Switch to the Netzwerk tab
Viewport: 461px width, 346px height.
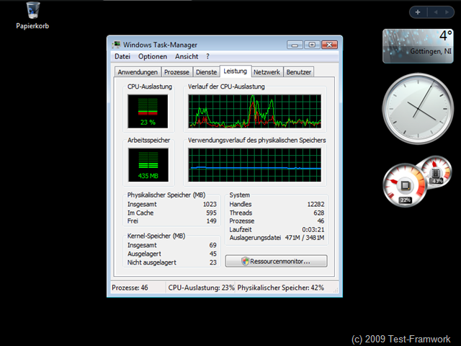[x=267, y=72]
